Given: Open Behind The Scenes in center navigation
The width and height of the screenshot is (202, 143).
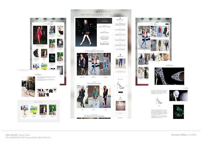Looking at the screenshot, I should pyautogui.click(x=100, y=15).
